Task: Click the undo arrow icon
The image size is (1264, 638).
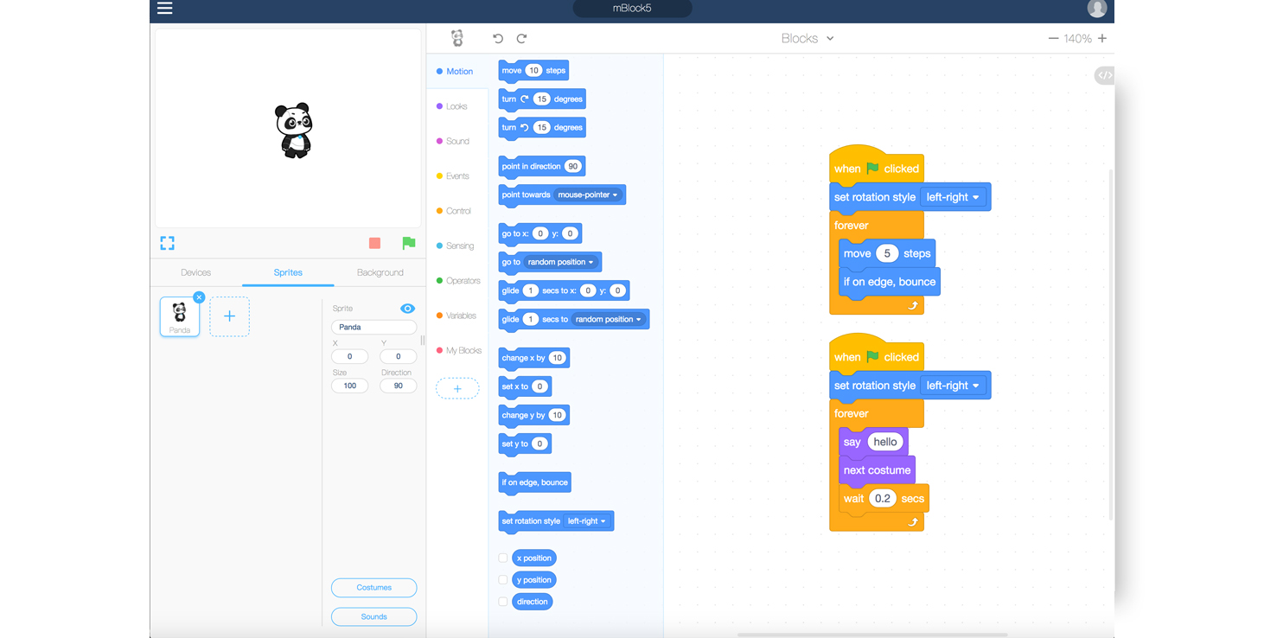Action: [x=496, y=38]
